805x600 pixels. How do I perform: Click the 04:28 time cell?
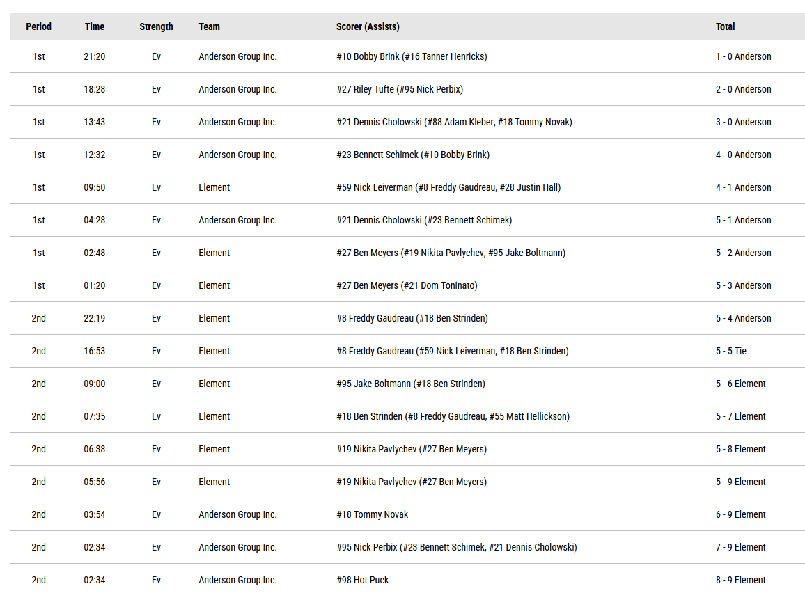coord(95,220)
